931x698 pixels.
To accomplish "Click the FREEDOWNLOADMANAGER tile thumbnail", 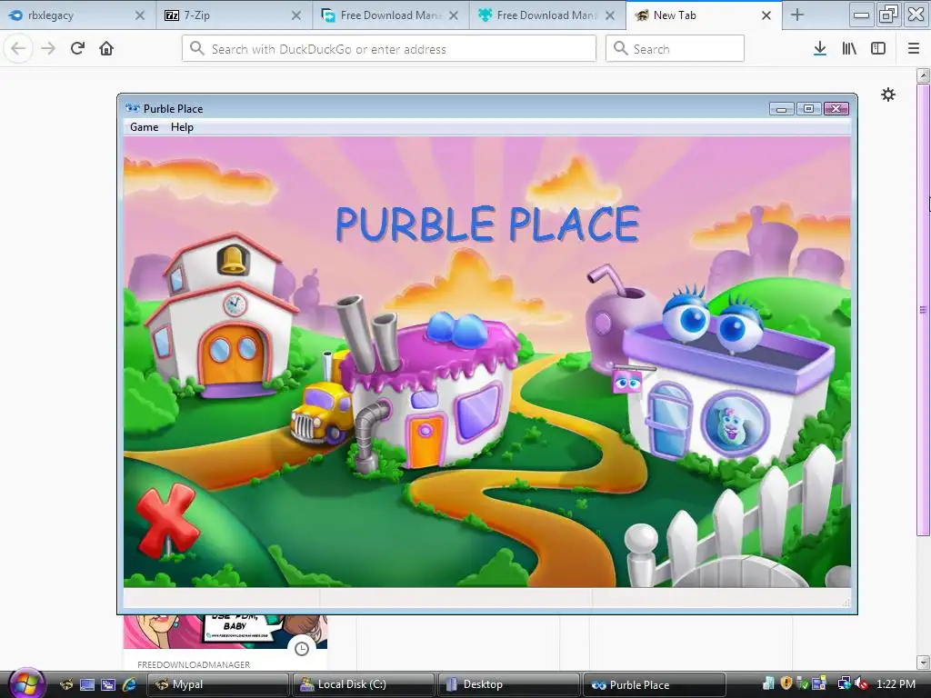I will (225, 632).
